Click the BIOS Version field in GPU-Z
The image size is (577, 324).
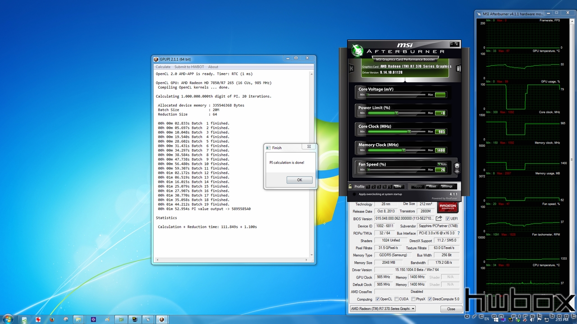point(404,219)
